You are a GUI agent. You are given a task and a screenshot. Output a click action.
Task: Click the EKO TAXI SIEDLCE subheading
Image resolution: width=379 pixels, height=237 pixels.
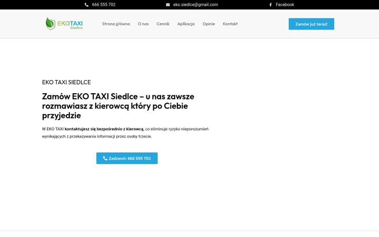[66, 82]
